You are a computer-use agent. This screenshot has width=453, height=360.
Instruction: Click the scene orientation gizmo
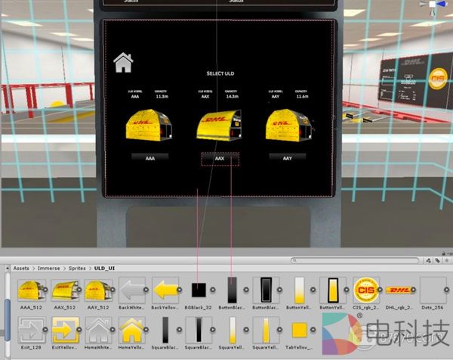click(x=436, y=5)
